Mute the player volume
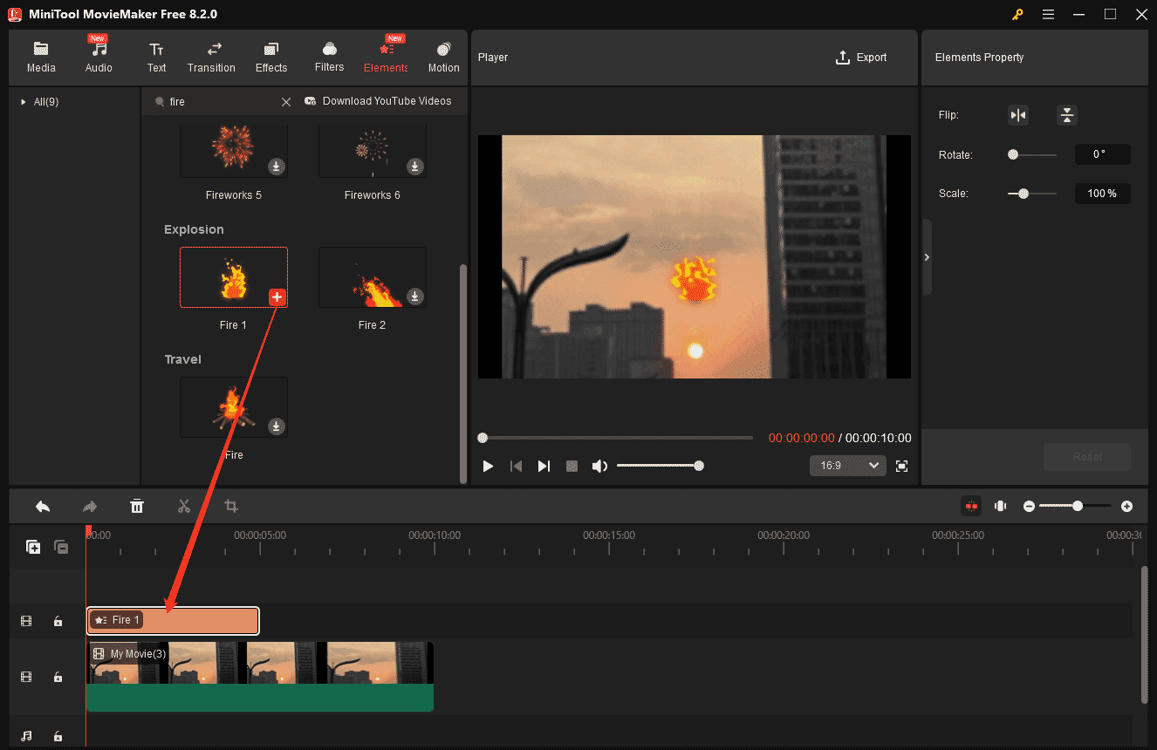This screenshot has height=750, width=1157. [x=599, y=467]
